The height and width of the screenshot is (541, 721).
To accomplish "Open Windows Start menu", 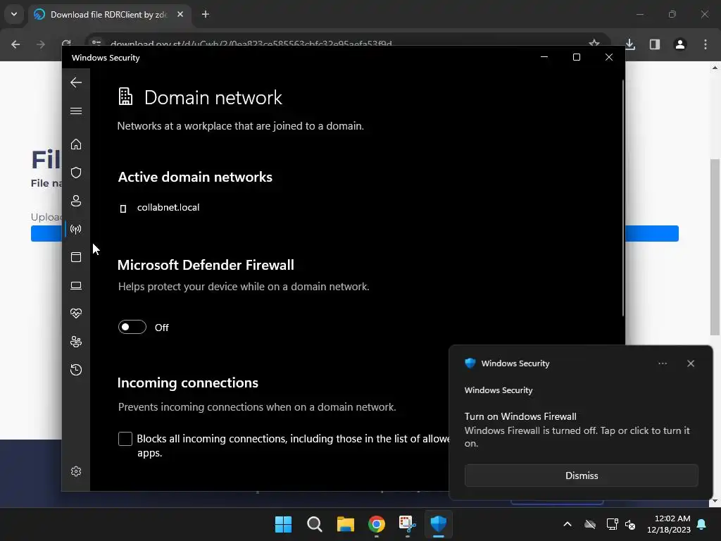I will [283, 524].
